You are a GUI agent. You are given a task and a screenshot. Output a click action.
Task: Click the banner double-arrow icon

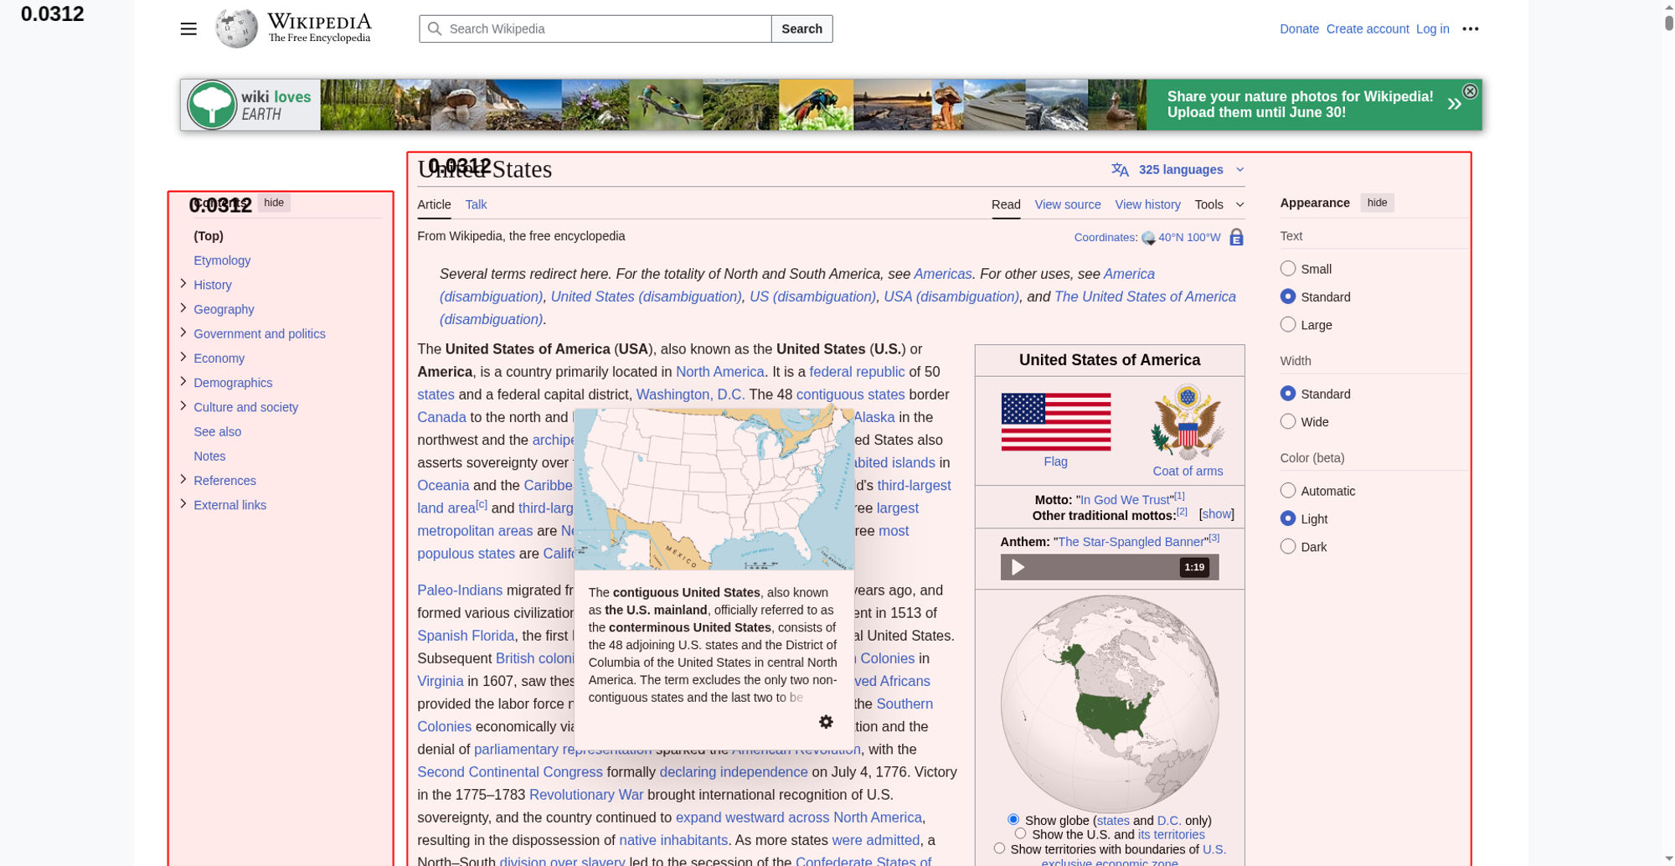(1455, 104)
